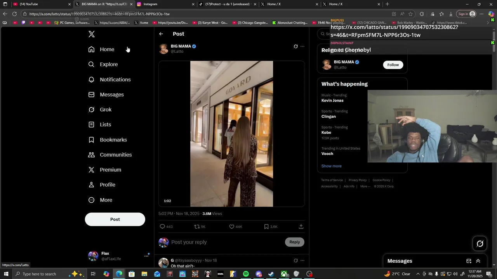The height and width of the screenshot is (279, 497).
Task: Open a new browser tab
Action: 387,4
